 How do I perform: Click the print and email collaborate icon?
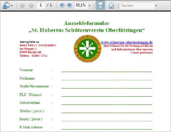[x=6, y=5]
